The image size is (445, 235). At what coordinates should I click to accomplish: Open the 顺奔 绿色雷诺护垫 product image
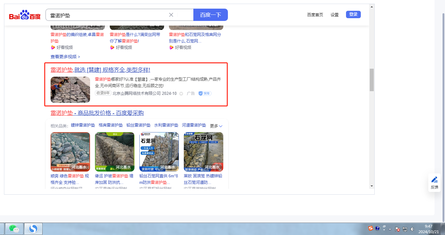[70, 152]
